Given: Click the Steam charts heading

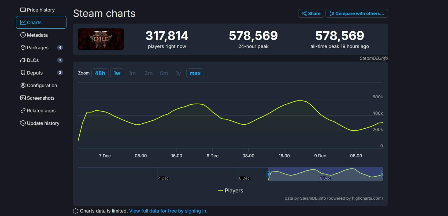Looking at the screenshot, I should pyautogui.click(x=104, y=13).
